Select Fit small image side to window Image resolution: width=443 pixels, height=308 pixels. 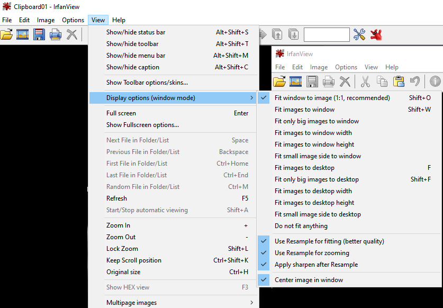click(349, 156)
